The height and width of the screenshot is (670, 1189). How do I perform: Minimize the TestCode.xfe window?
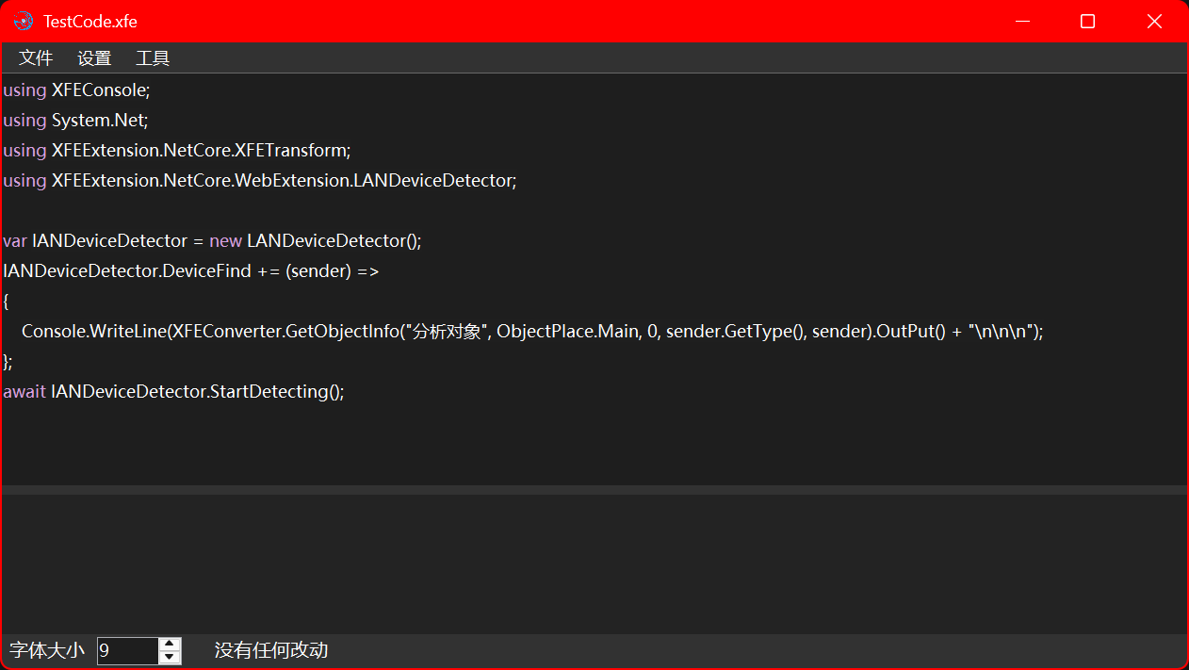[x=1022, y=21]
